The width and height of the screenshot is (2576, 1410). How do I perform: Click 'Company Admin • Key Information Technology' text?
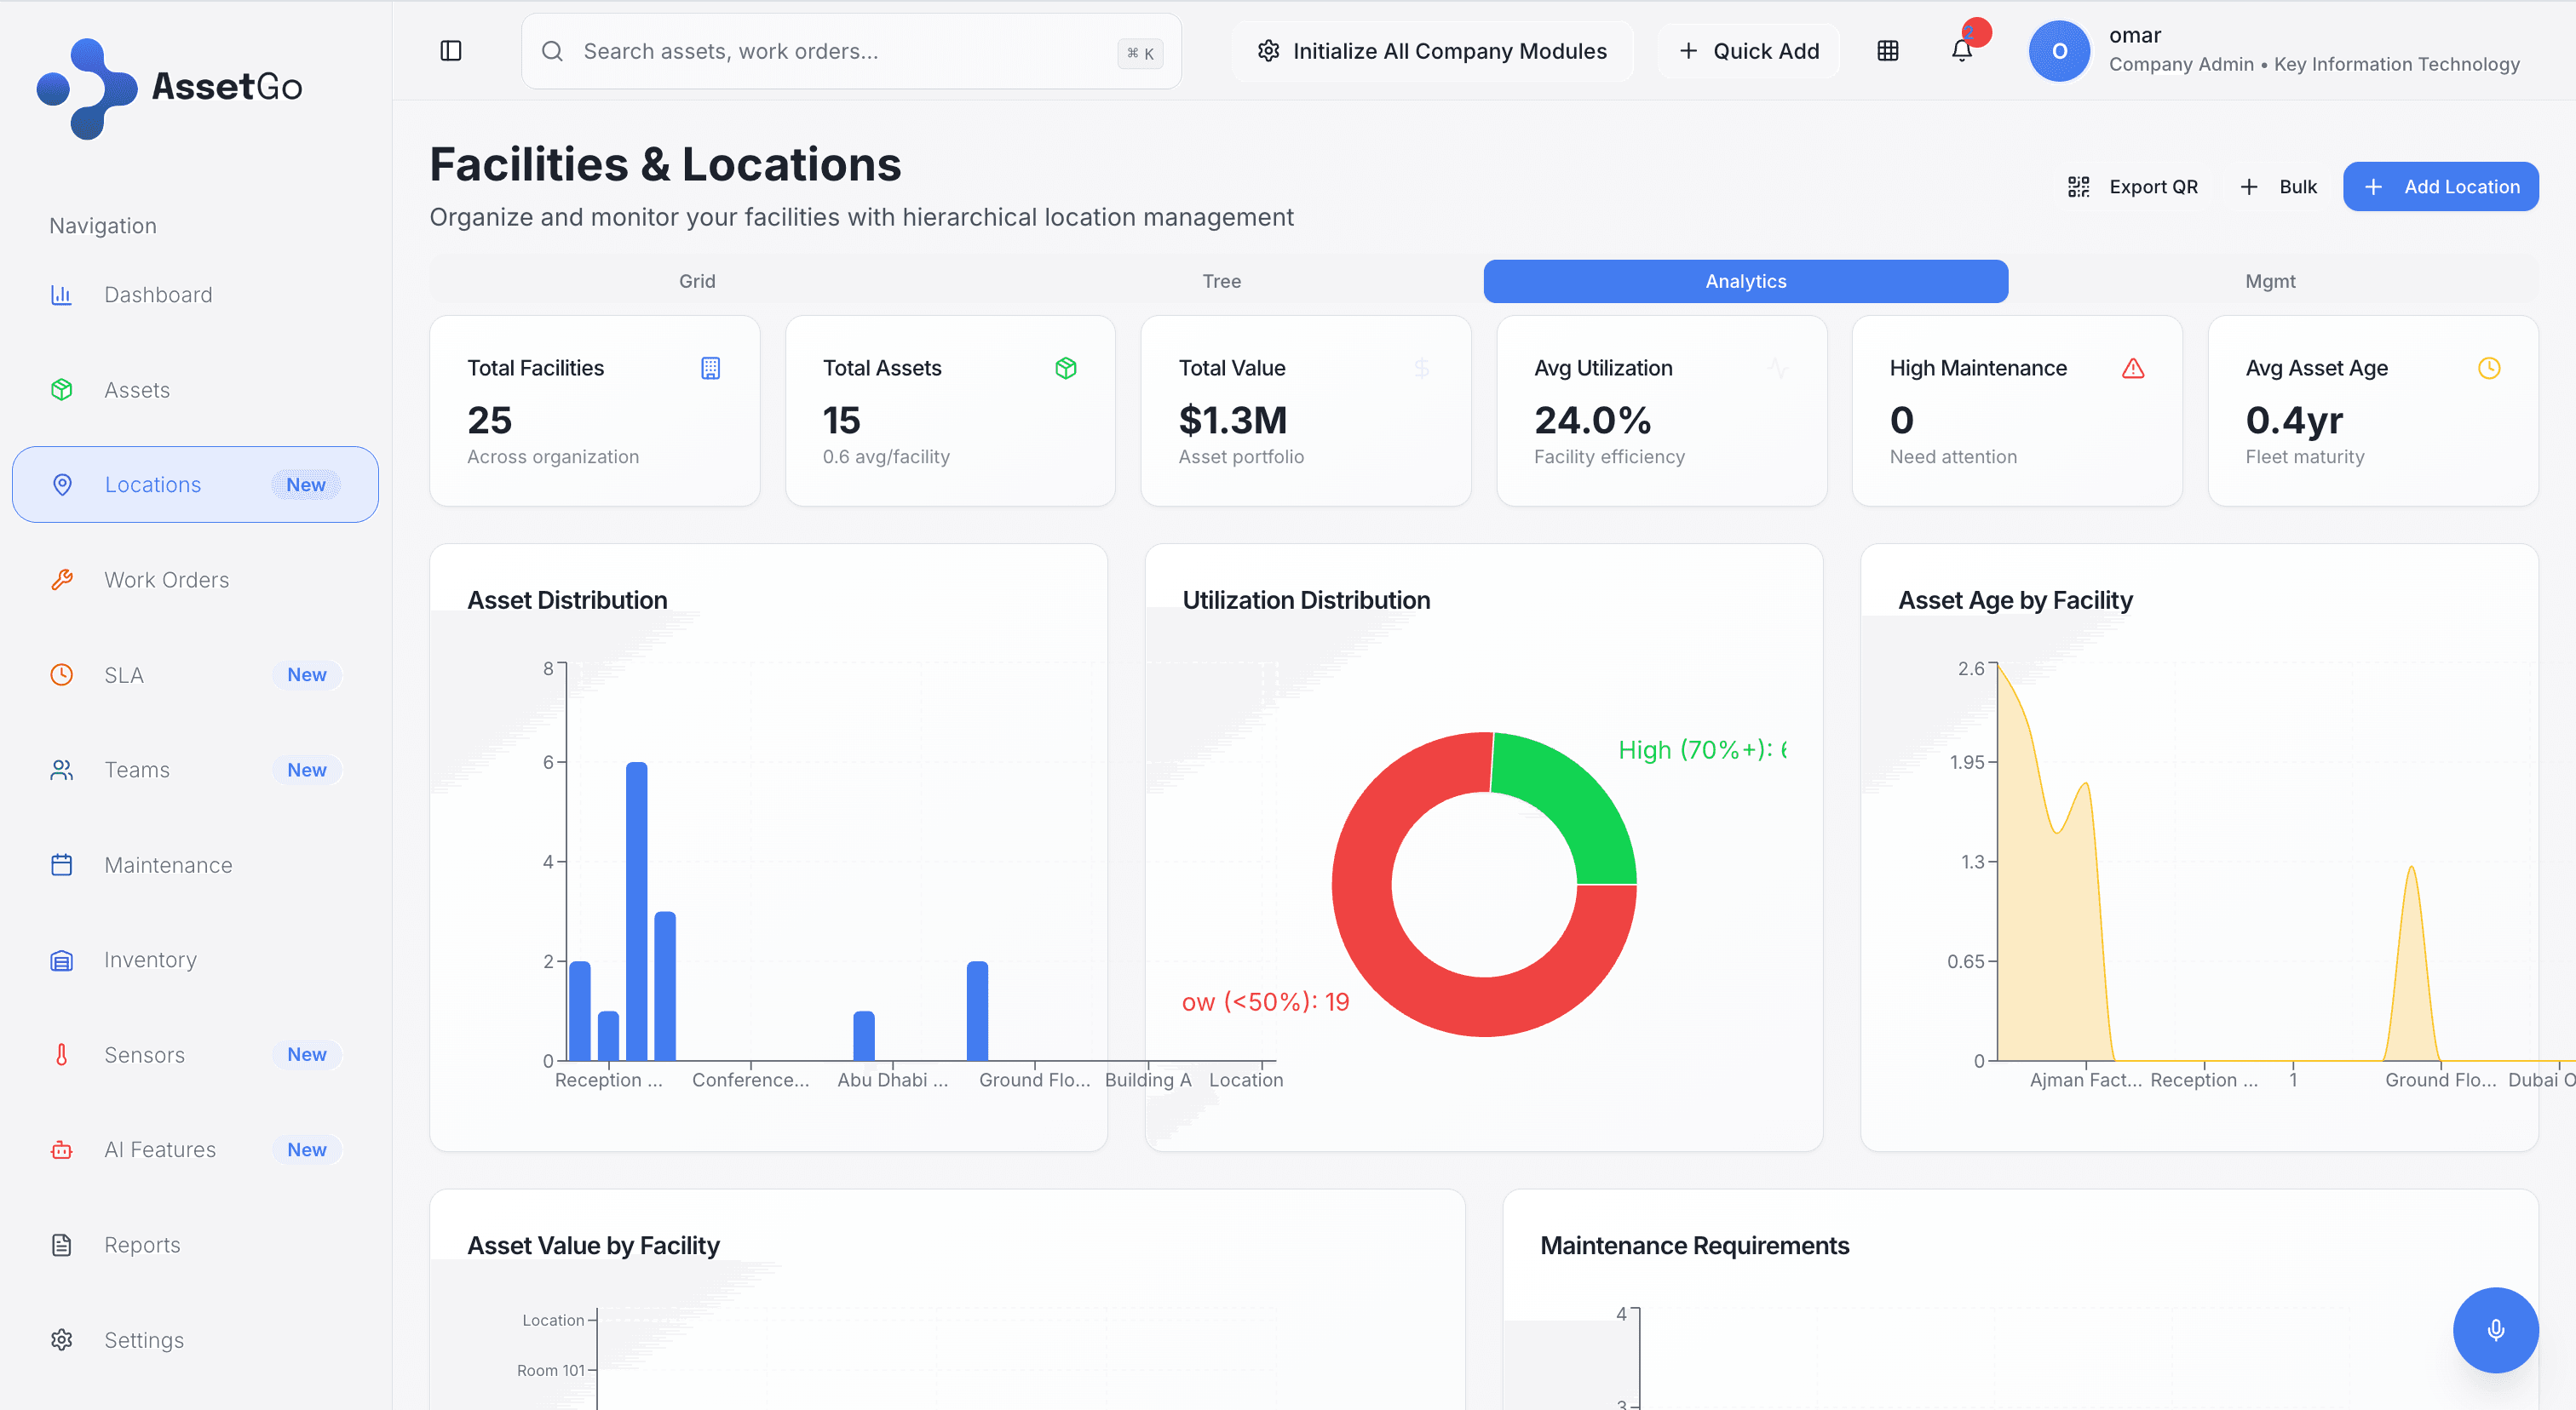[2314, 65]
